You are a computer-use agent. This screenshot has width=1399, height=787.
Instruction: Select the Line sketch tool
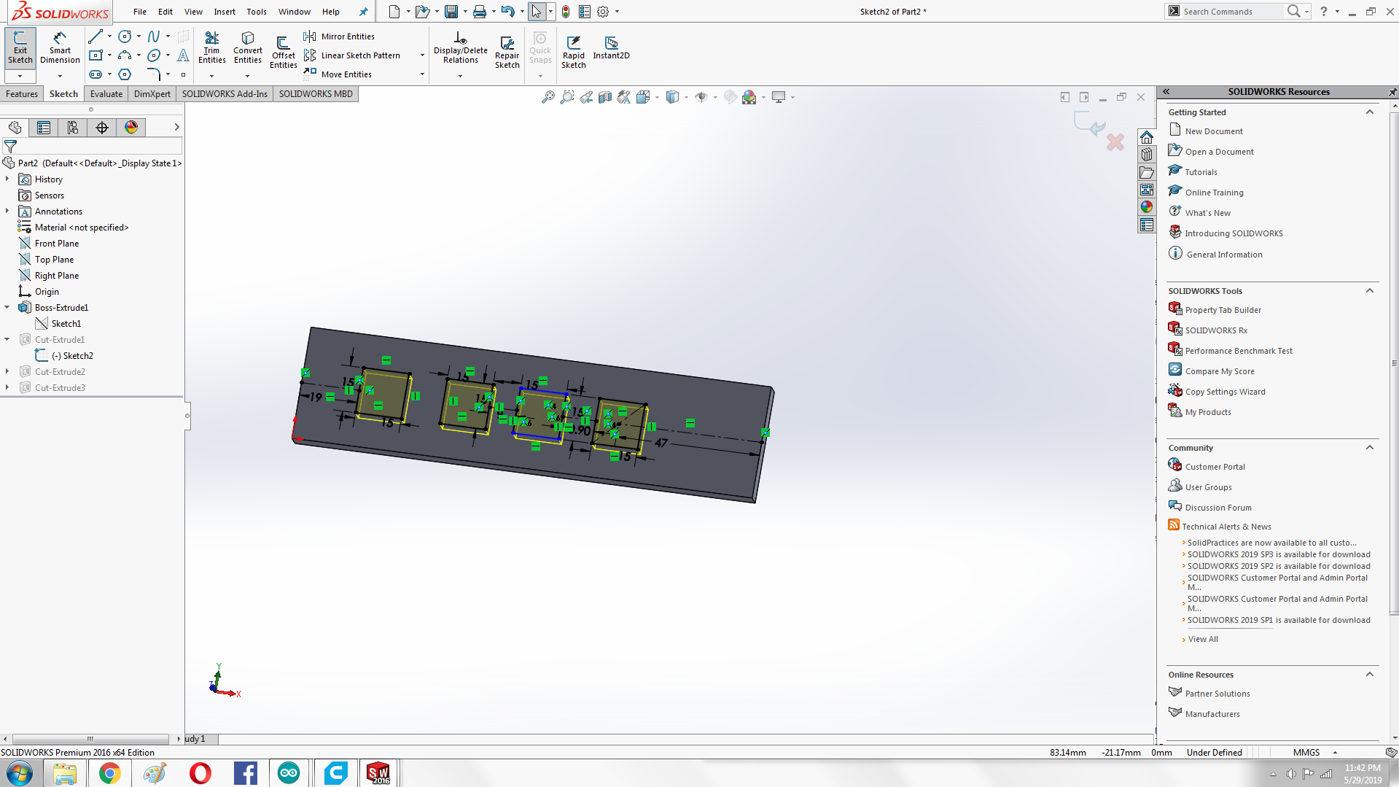click(x=95, y=36)
